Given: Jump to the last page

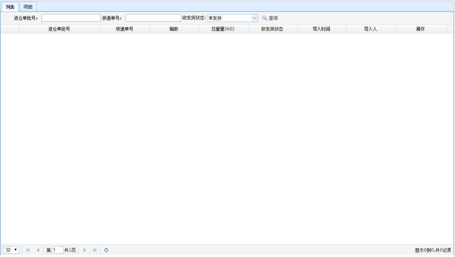Looking at the screenshot, I should tap(95, 250).
